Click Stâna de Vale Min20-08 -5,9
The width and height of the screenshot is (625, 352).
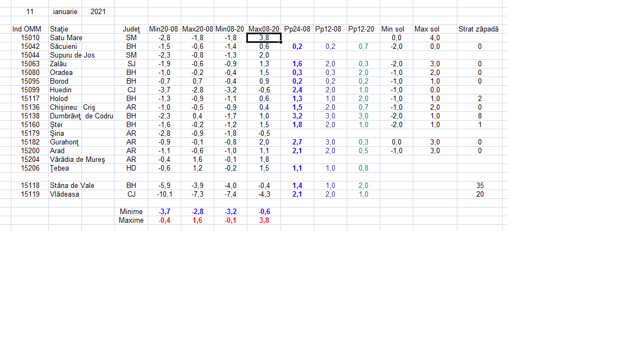164,186
